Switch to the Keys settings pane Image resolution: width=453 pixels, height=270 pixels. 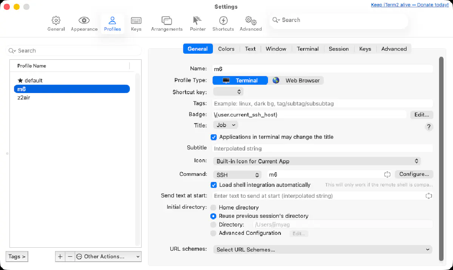pos(136,23)
